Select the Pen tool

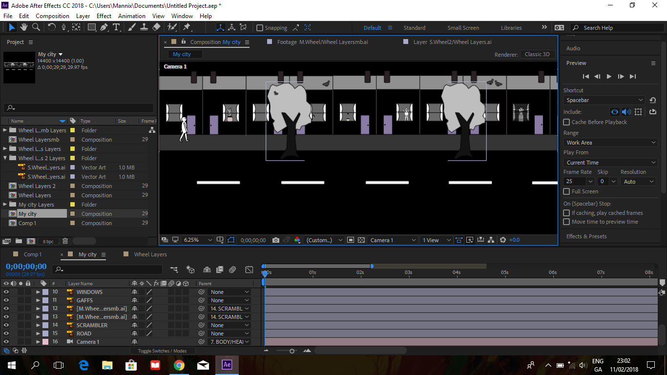tap(104, 27)
